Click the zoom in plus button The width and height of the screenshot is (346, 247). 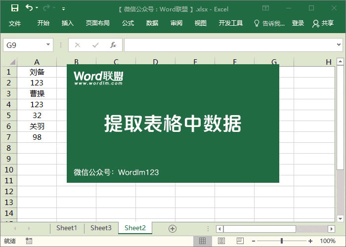[x=310, y=241]
